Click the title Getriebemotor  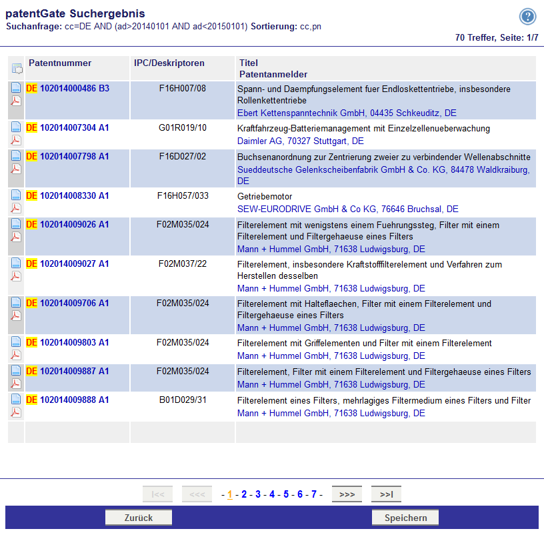pyautogui.click(x=265, y=197)
